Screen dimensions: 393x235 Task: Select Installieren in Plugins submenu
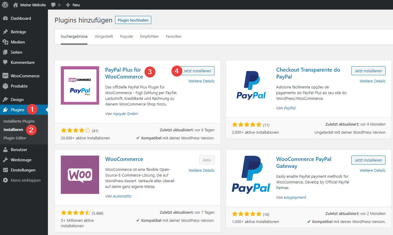13,130
